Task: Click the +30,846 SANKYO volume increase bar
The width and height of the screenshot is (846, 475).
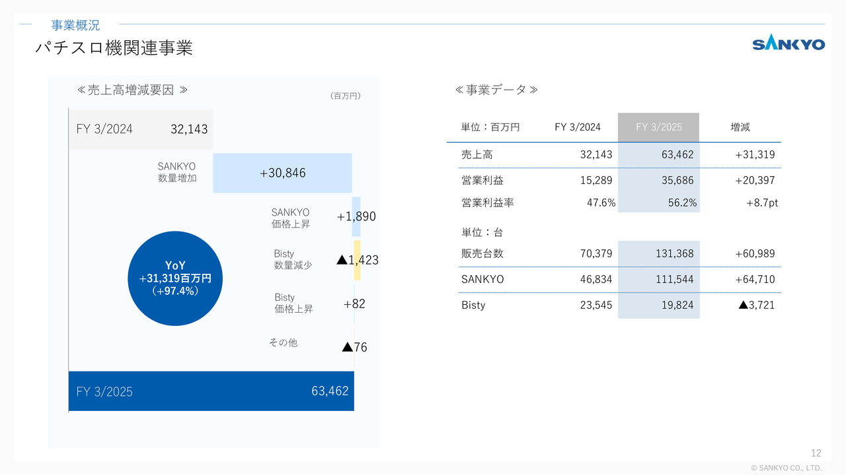Action: (282, 173)
